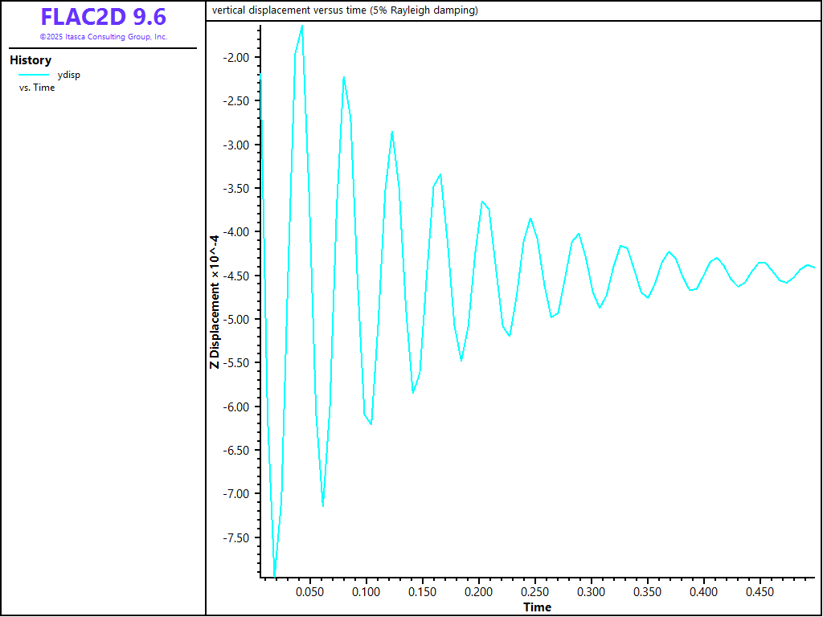Screen dimensions: 823x617
Task: Click the curve's lowest trough near -7.9
Action: [275, 575]
